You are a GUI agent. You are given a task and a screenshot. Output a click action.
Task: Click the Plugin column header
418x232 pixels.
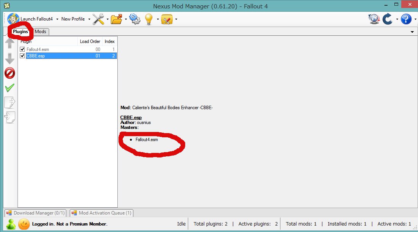pos(48,41)
